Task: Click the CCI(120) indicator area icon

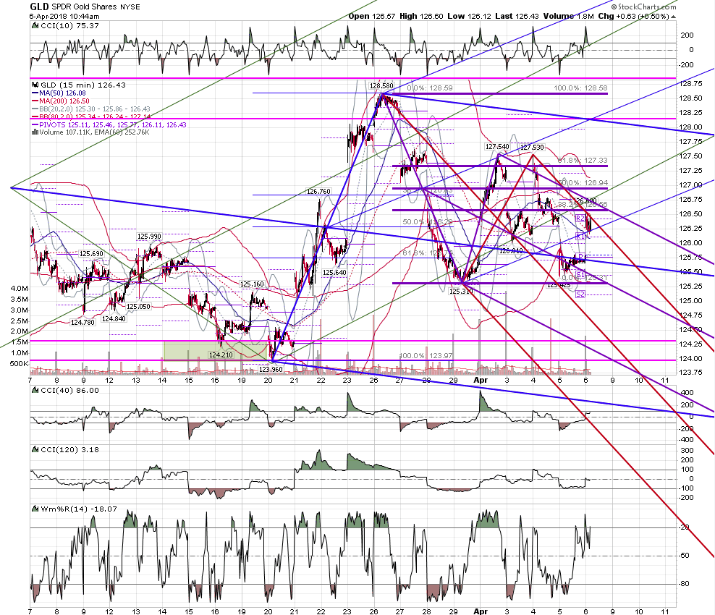Action: [35, 449]
